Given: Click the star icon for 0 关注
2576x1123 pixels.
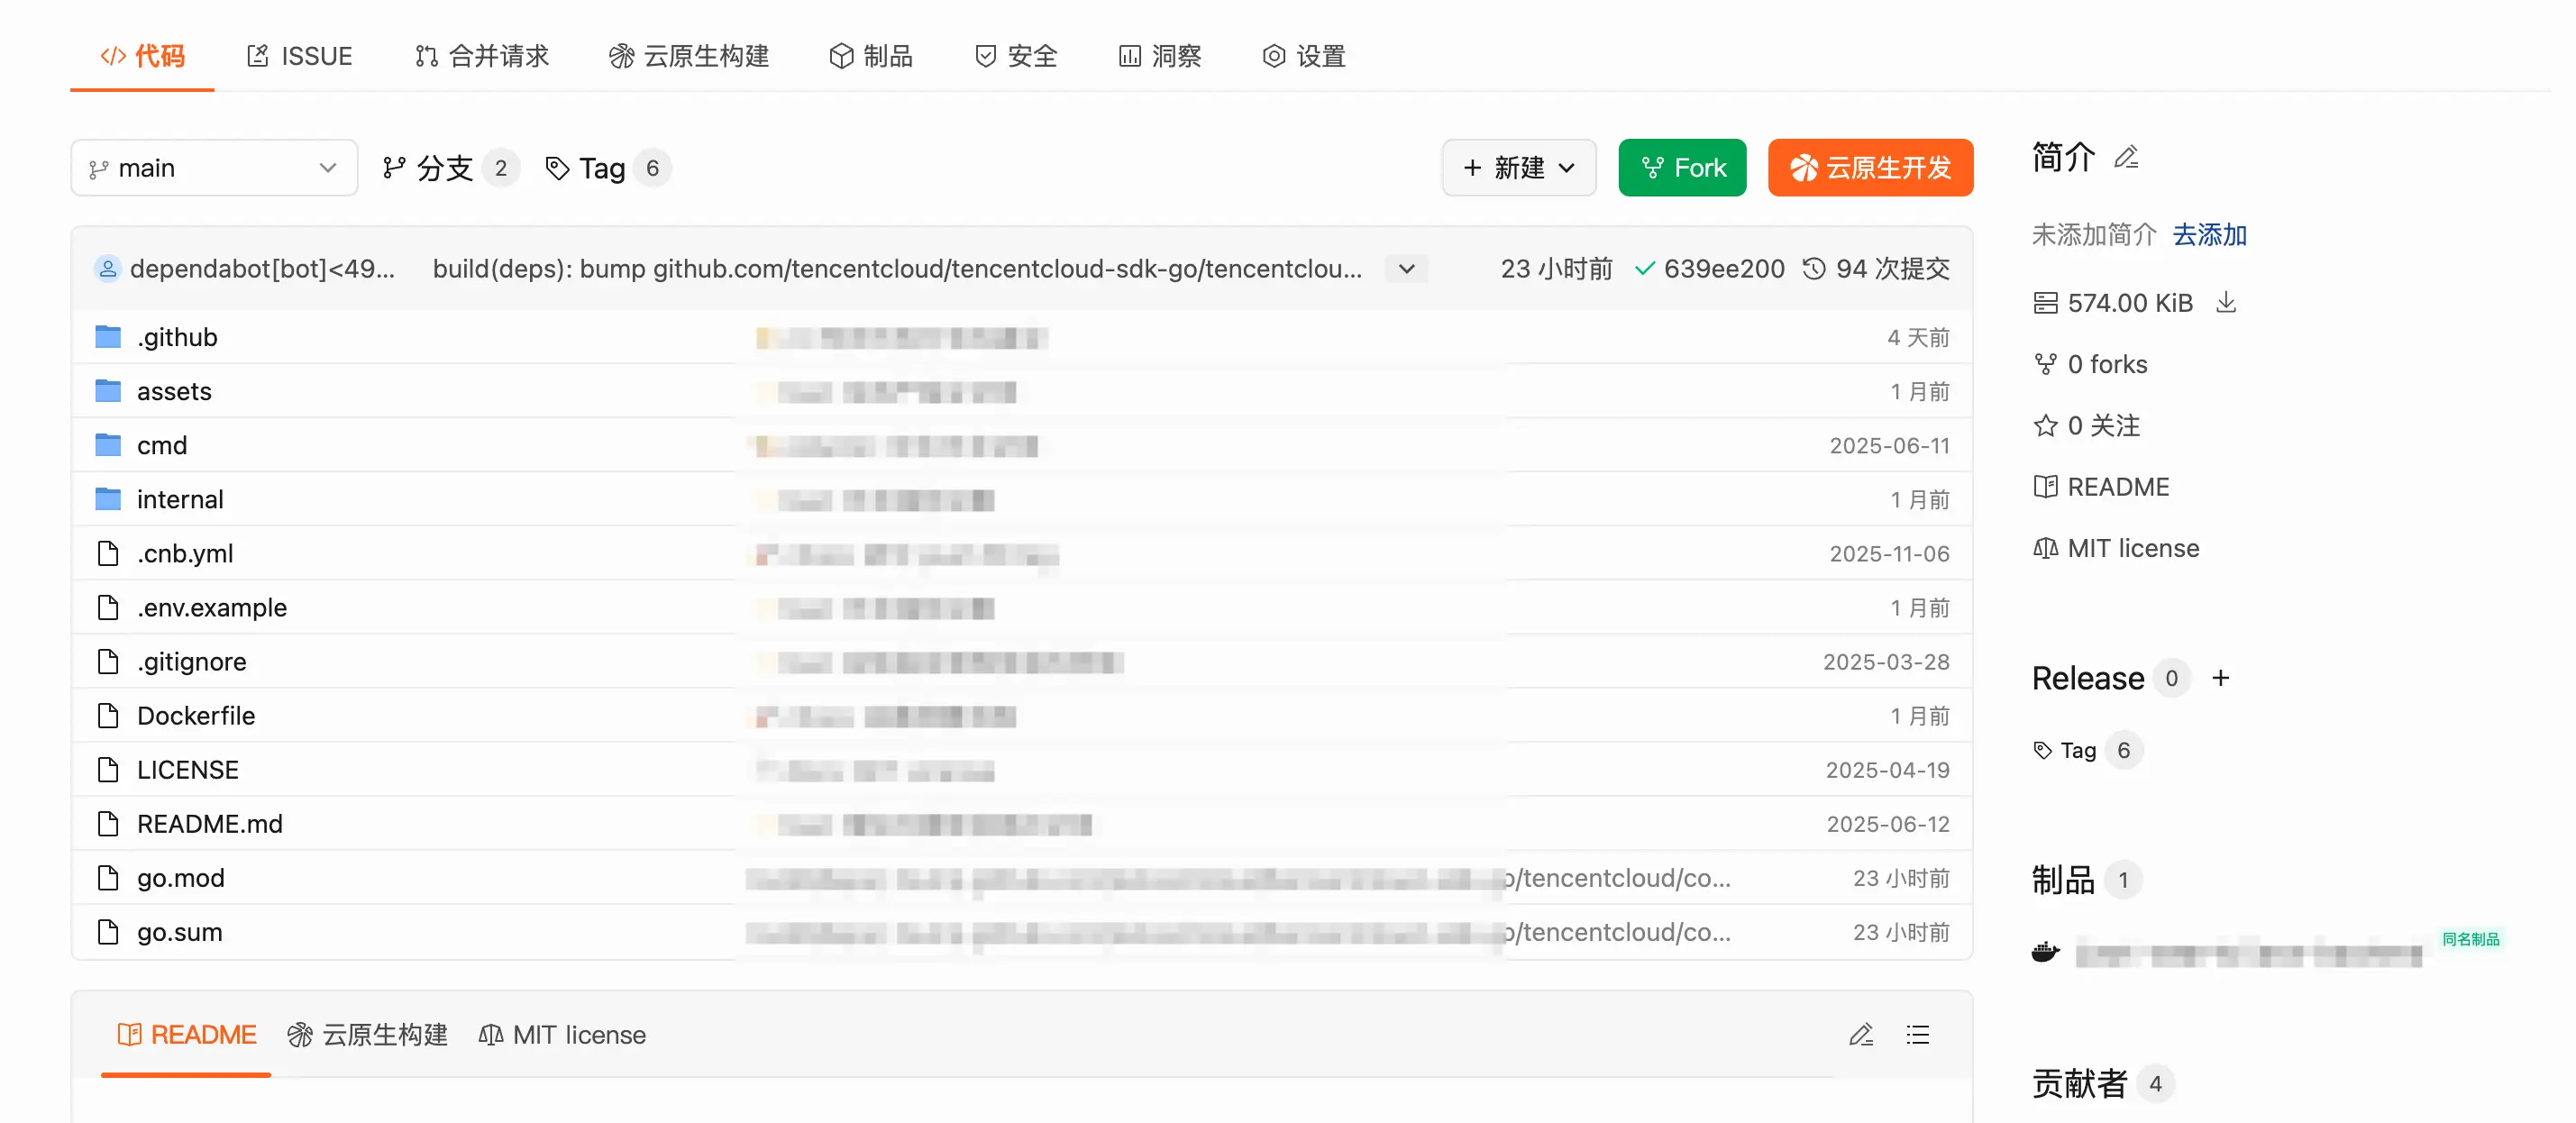Looking at the screenshot, I should pyautogui.click(x=2045, y=426).
